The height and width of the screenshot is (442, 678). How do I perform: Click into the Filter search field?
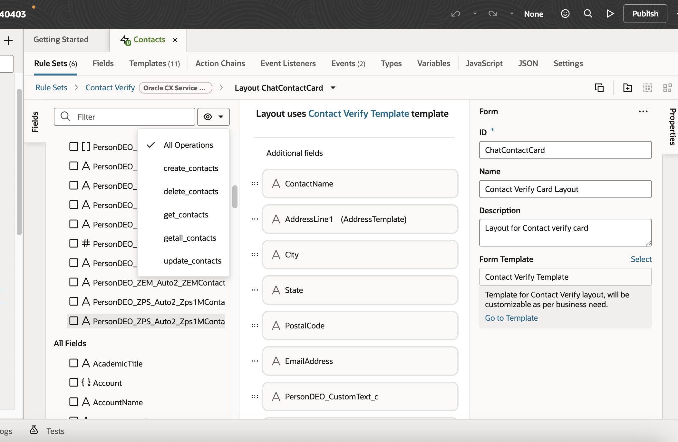tap(132, 117)
